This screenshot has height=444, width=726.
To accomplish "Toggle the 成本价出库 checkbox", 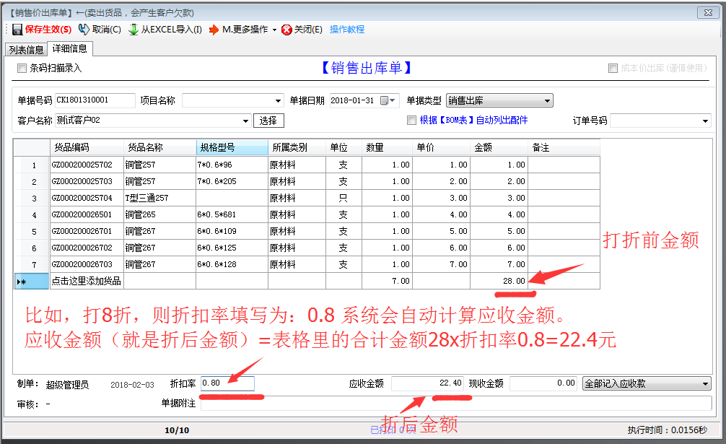I will click(613, 69).
